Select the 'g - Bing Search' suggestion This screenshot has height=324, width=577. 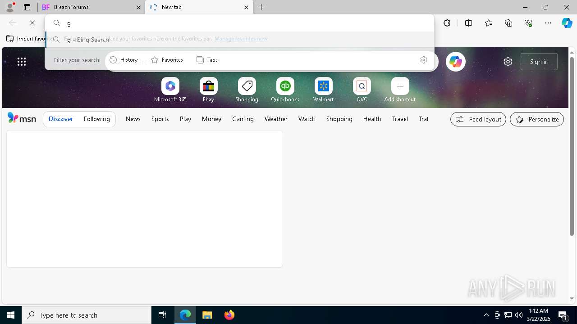(x=239, y=40)
